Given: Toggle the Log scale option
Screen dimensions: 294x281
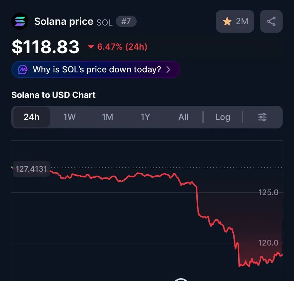Looking at the screenshot, I should [223, 117].
